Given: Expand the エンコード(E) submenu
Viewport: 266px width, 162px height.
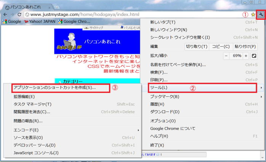Looking at the screenshot, I should (x=72, y=130).
